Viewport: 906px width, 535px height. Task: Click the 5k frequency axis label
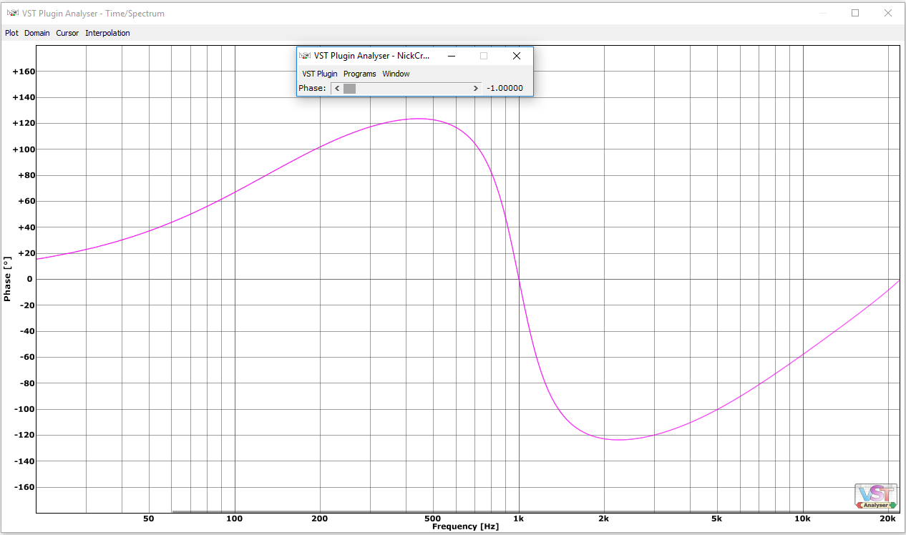pyautogui.click(x=717, y=519)
